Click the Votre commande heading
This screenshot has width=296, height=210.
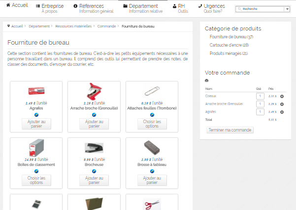coord(227,73)
